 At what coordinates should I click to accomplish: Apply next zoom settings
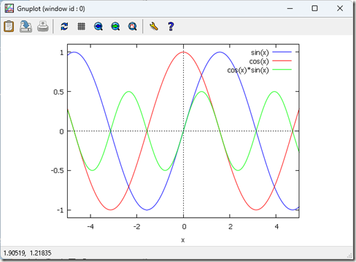pyautogui.click(x=115, y=26)
